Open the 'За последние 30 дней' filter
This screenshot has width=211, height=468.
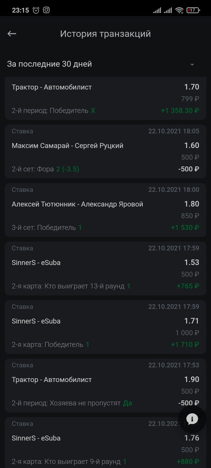pos(50,64)
